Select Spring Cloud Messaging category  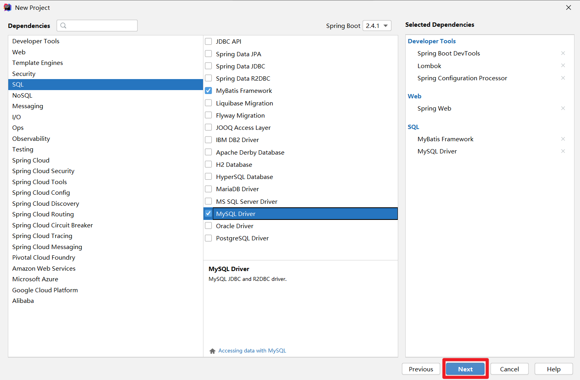tap(105, 247)
